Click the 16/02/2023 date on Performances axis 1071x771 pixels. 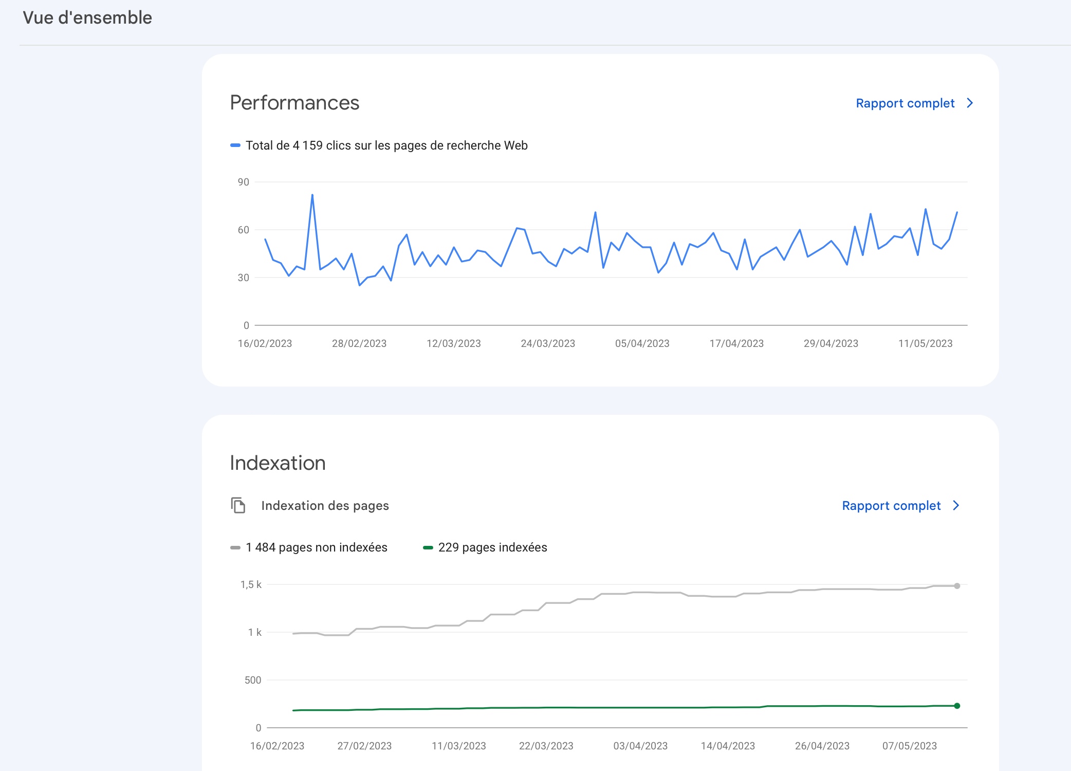265,343
